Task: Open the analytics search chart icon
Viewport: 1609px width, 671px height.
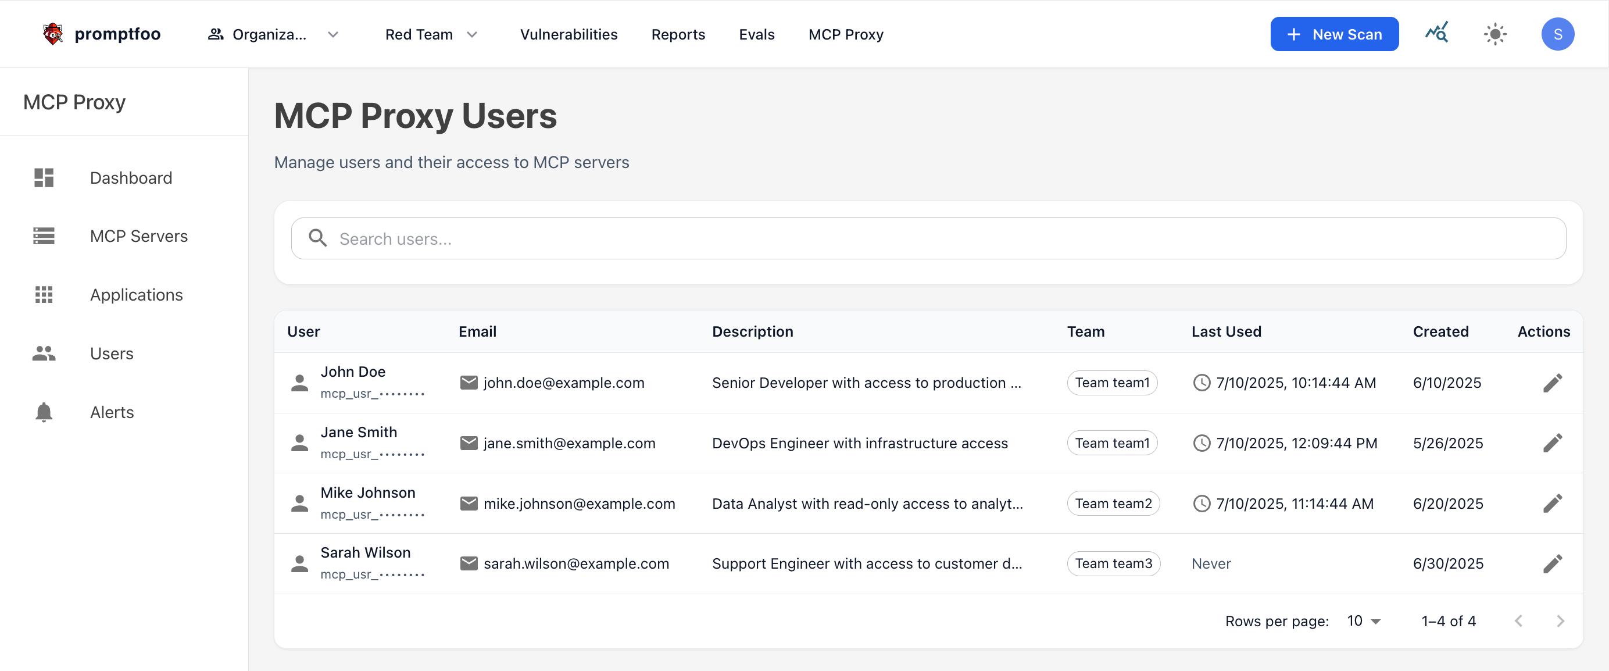Action: pyautogui.click(x=1436, y=33)
